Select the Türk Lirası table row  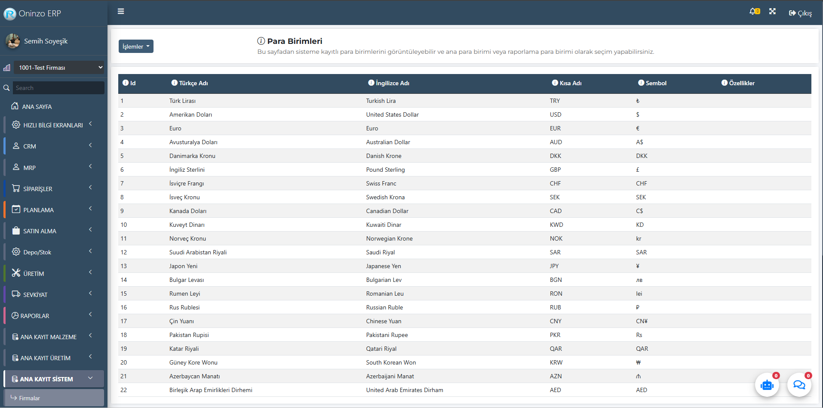pos(182,101)
